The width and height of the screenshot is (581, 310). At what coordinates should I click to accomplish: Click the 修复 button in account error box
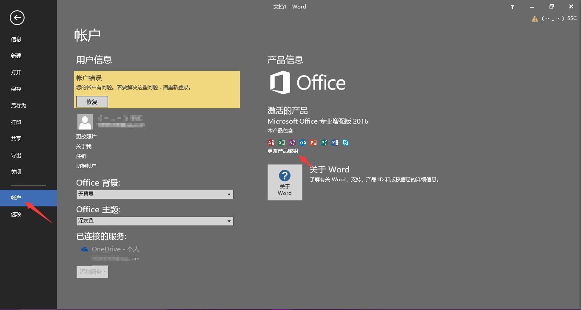point(92,101)
